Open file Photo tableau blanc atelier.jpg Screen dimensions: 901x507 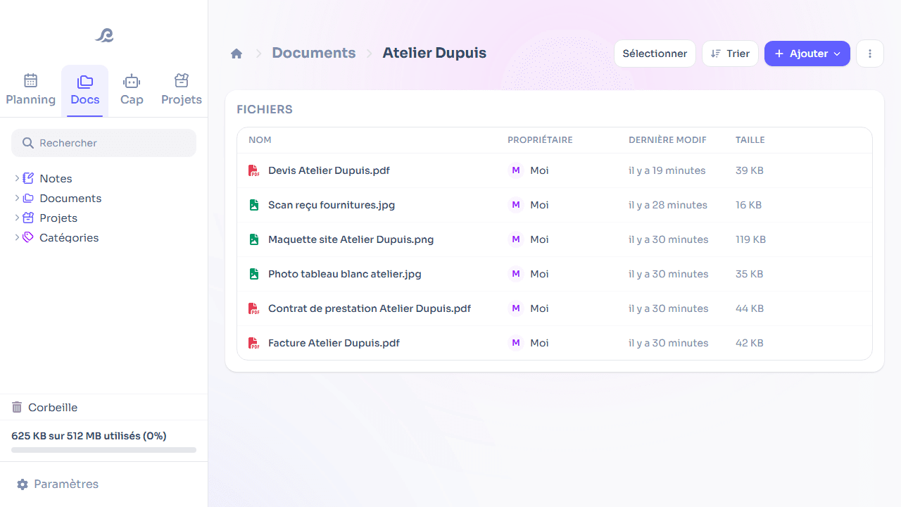[x=345, y=274]
